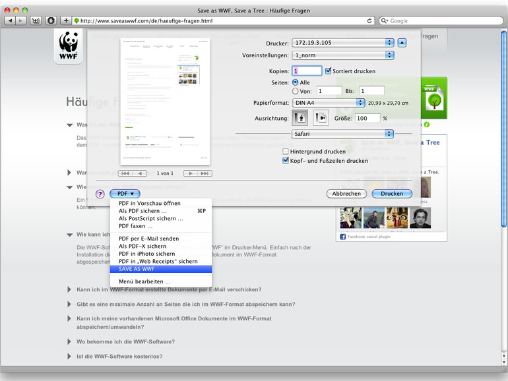The width and height of the screenshot is (508, 381).
Task: Click the Bis end page field
Action: click(371, 91)
